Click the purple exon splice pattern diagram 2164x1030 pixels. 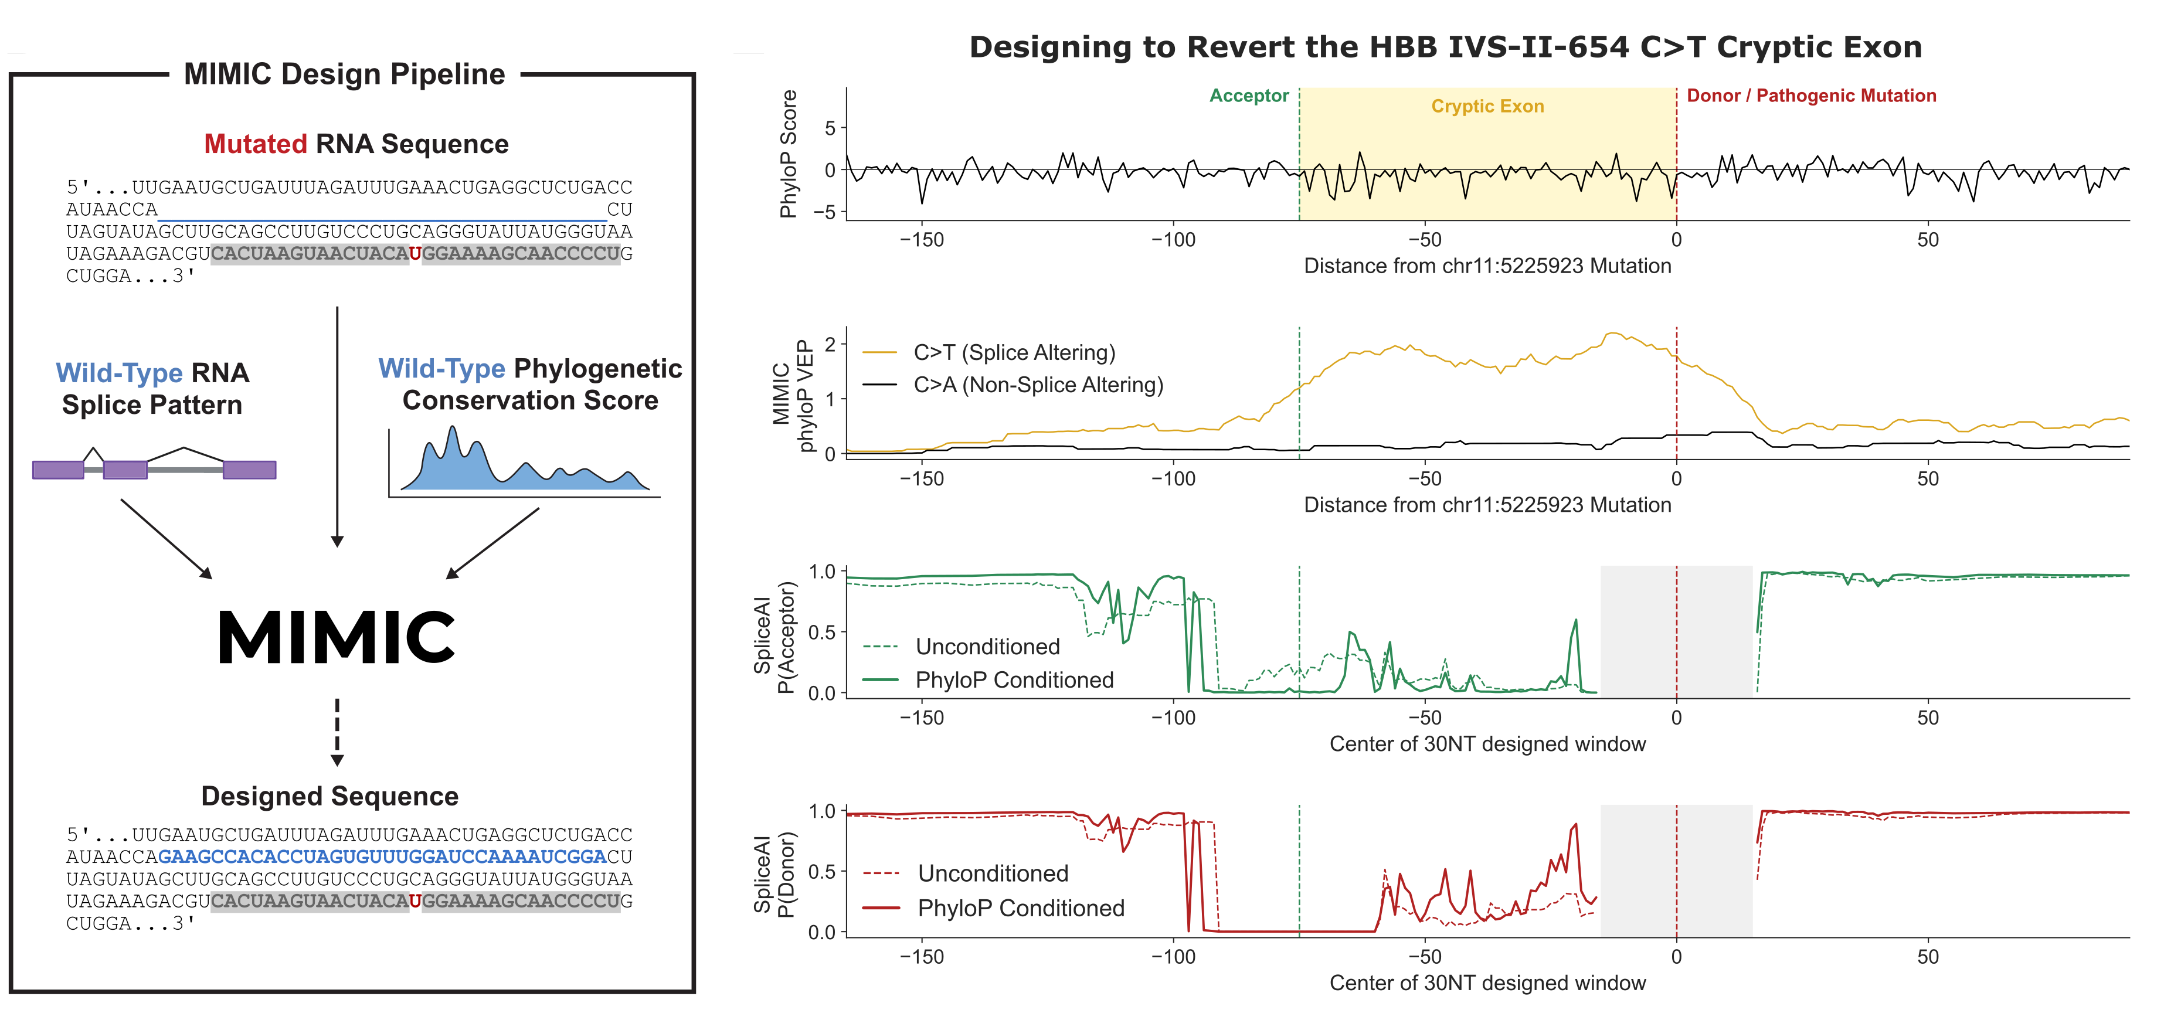pyautogui.click(x=154, y=464)
